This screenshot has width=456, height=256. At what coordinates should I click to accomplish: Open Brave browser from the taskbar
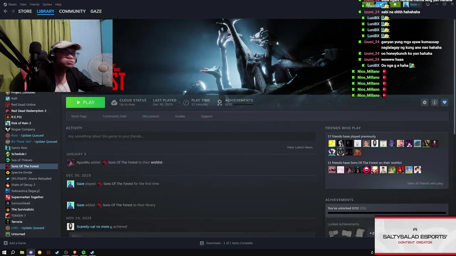coord(75,252)
